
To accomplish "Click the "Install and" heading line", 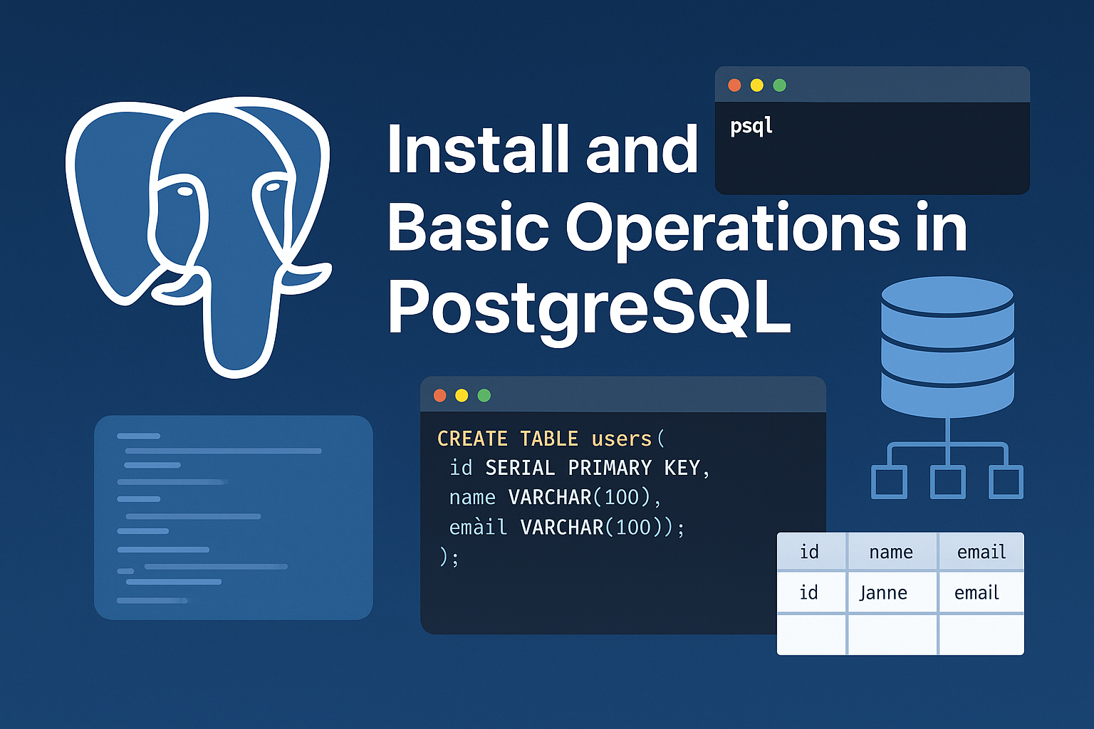I will tap(543, 150).
